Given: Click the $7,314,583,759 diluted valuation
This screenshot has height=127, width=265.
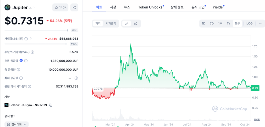Looking at the screenshot, I should pyautogui.click(x=67, y=87).
